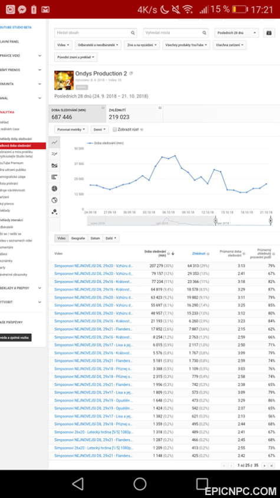Switch to stacked area chart icon

(x=54, y=165)
